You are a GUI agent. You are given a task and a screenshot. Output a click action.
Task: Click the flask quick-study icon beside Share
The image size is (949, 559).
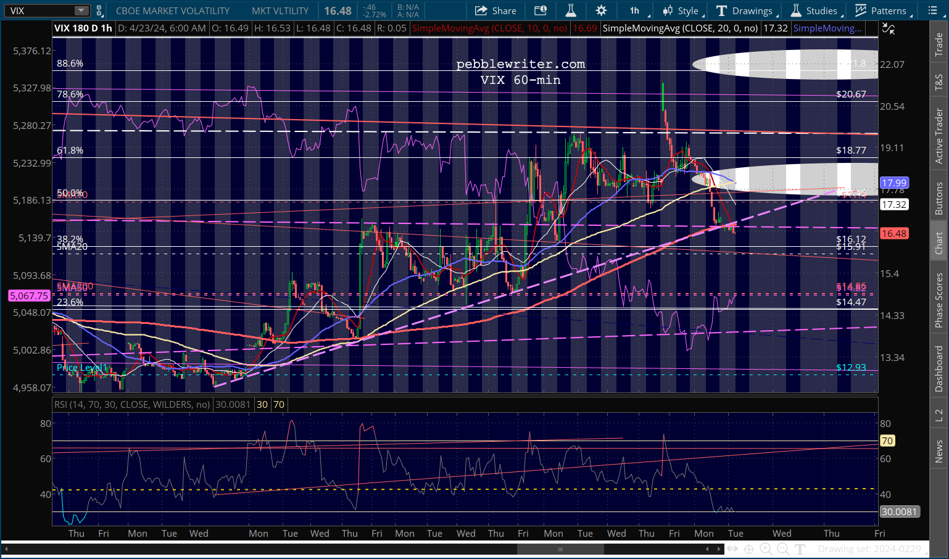(x=571, y=10)
